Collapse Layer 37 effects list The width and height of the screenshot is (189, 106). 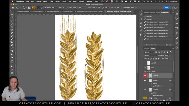coord(172,80)
